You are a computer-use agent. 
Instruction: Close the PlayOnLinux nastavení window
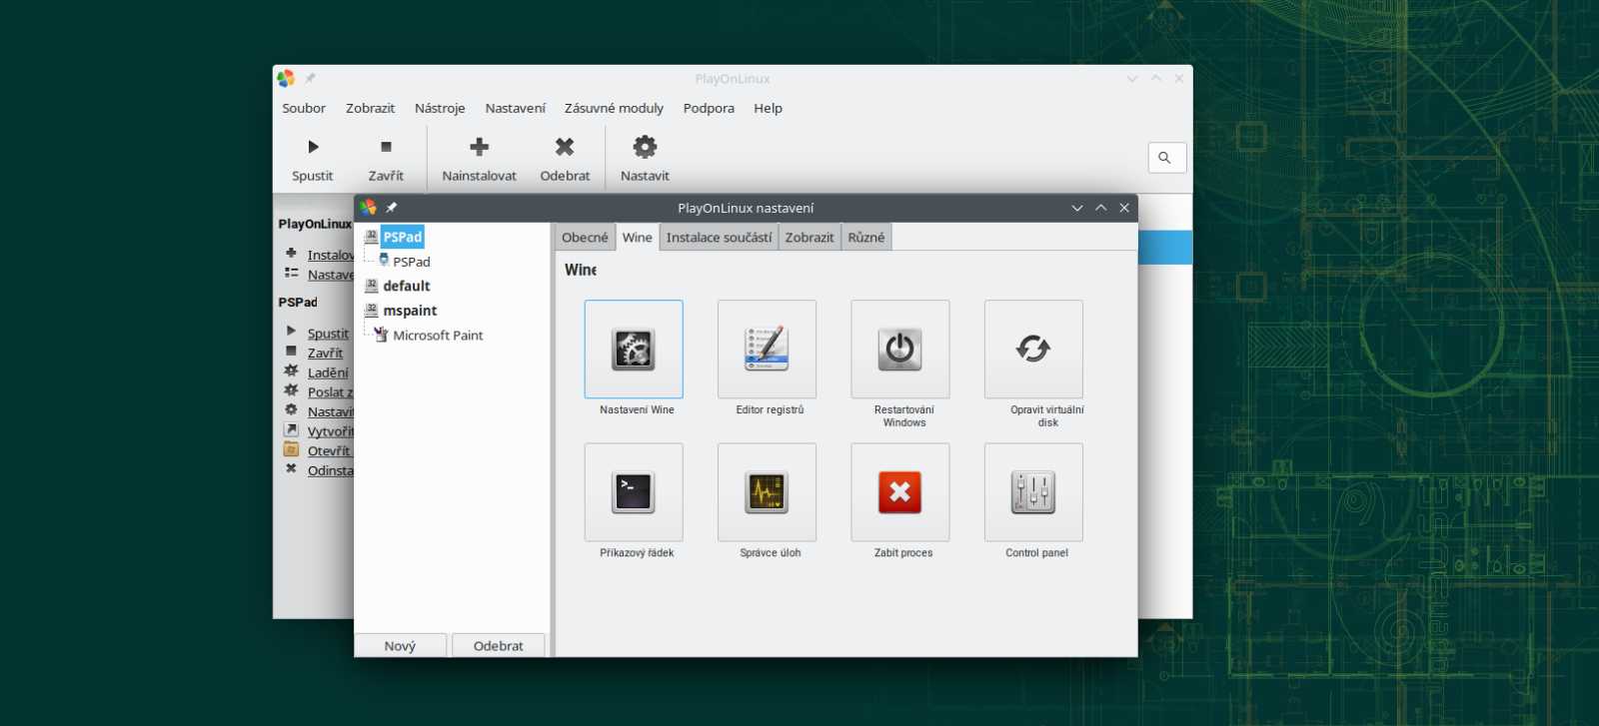(1124, 208)
